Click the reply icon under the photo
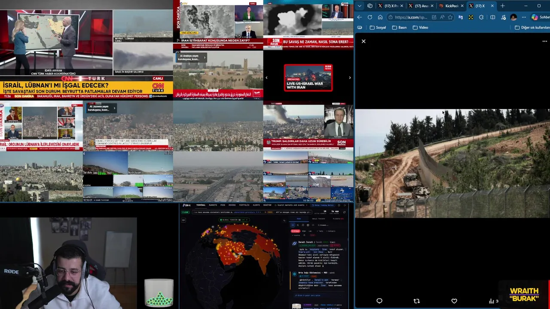550x309 pixels. pos(379,301)
